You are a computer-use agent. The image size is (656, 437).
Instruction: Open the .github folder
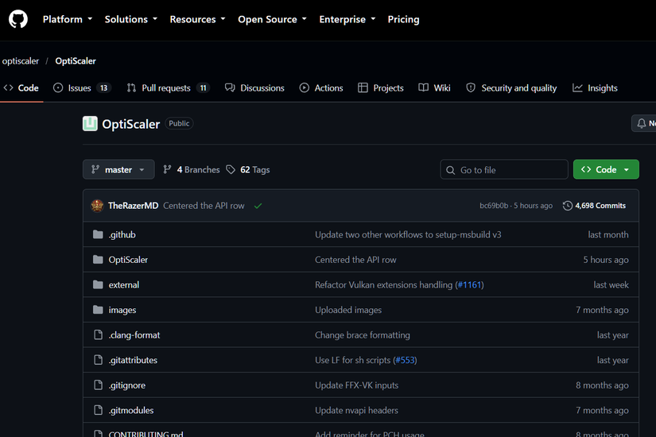coord(122,234)
